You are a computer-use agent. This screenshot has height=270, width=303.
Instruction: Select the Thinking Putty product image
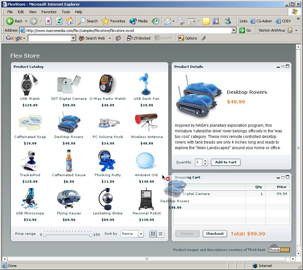click(x=107, y=161)
